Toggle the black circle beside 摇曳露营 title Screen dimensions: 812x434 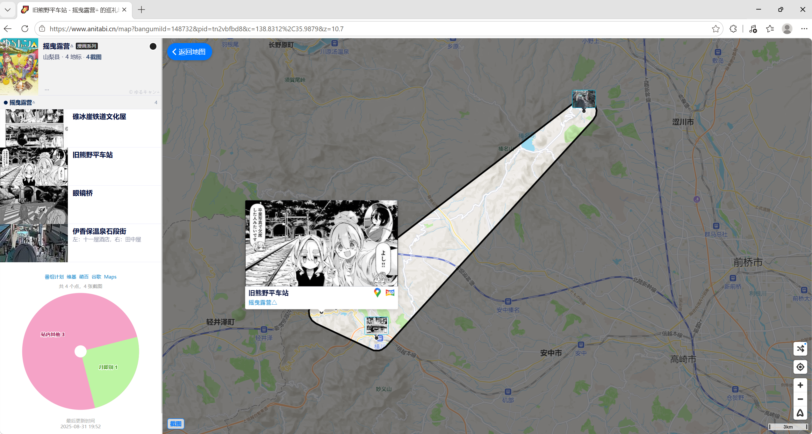[153, 47]
